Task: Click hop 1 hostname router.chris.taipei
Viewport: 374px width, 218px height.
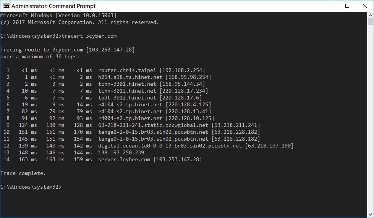Action: coord(127,71)
